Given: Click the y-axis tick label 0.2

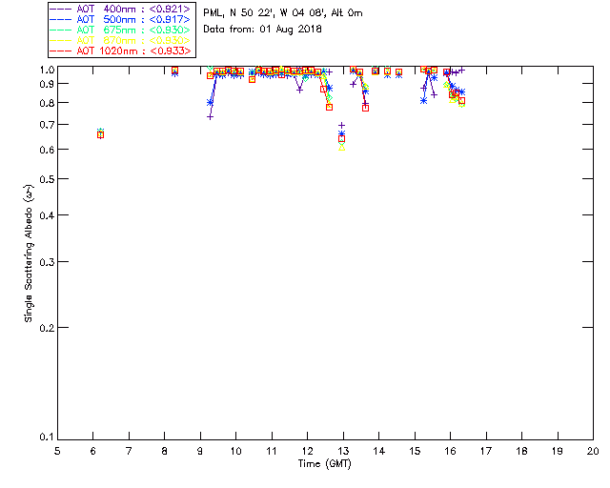Looking at the screenshot, I should coord(47,328).
